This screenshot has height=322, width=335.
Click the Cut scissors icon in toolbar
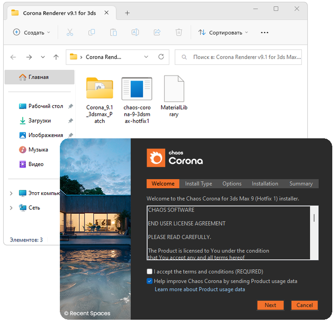tap(70, 33)
